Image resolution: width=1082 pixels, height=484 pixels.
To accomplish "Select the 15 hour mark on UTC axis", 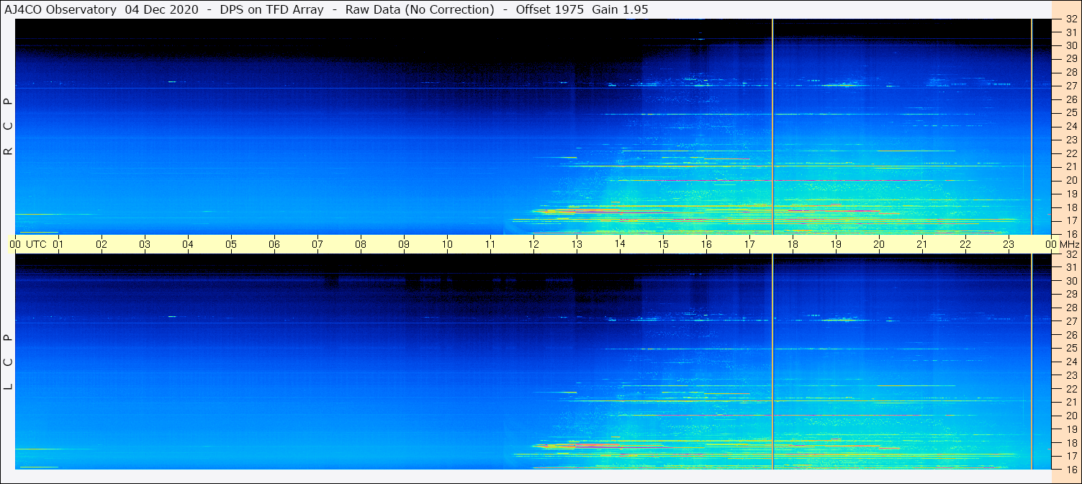I will (x=663, y=244).
